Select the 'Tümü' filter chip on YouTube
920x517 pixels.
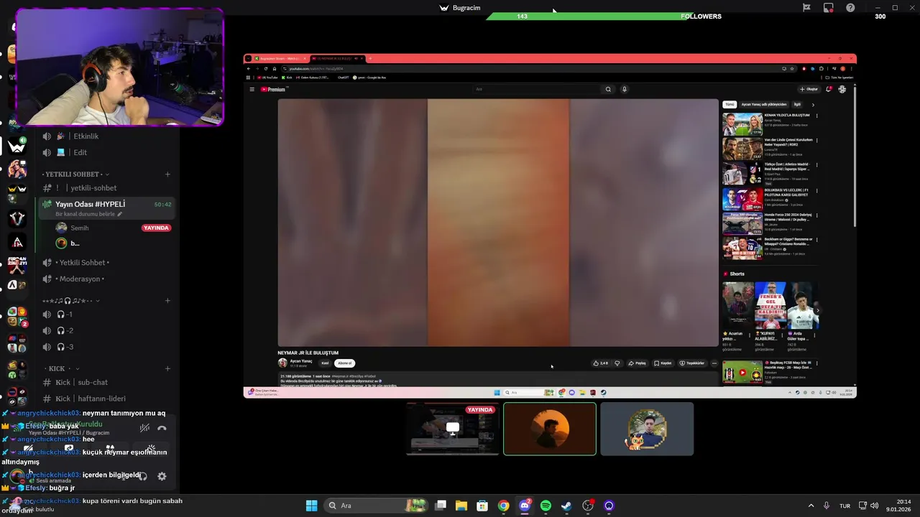[729, 105]
